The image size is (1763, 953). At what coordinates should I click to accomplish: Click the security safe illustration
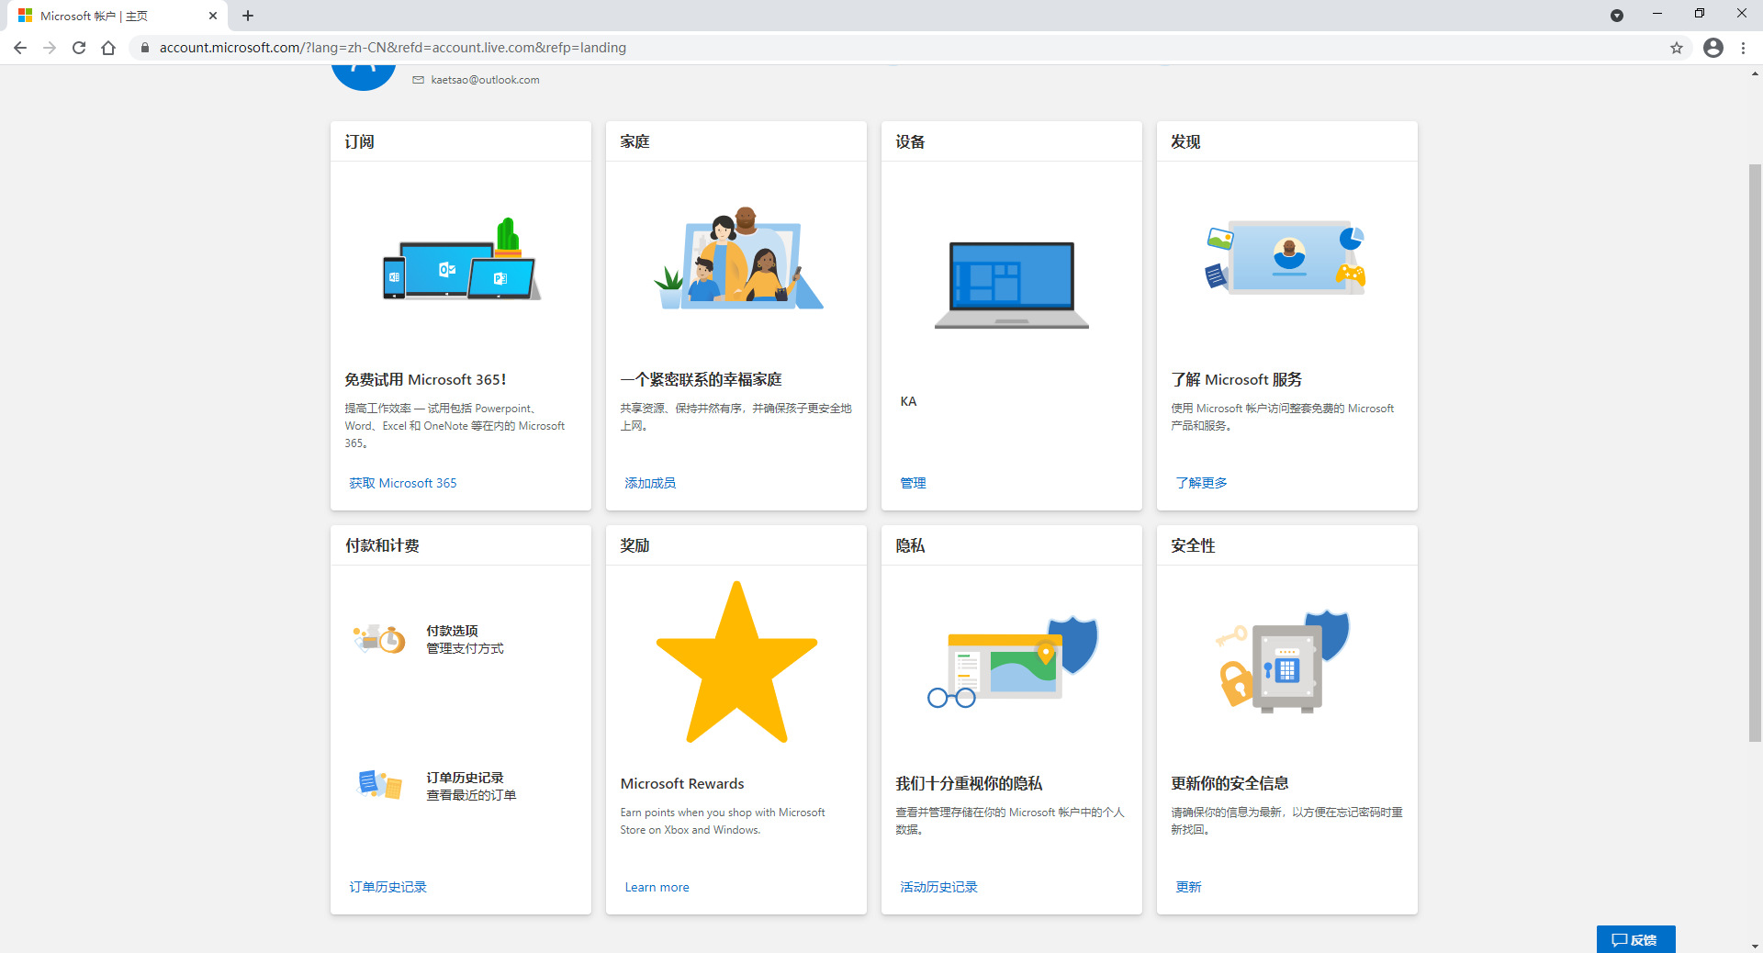pos(1284,661)
